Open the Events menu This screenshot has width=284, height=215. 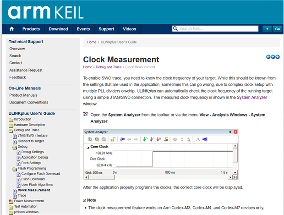pos(83,29)
